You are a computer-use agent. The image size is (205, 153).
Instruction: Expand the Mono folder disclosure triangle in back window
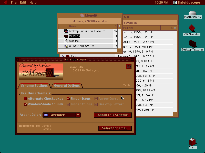click(63, 56)
